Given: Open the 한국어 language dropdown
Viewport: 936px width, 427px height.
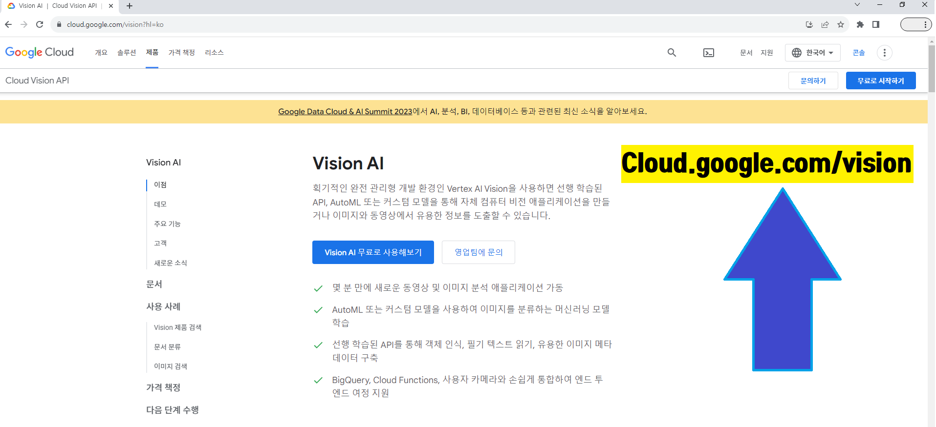Looking at the screenshot, I should pyautogui.click(x=812, y=53).
